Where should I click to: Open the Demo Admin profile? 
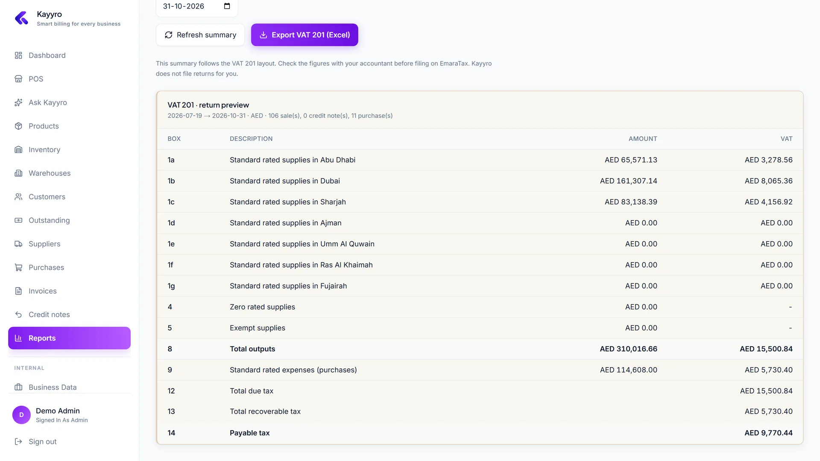(x=69, y=415)
